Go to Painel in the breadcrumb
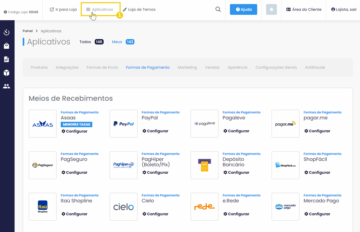This screenshot has height=232, width=360. (x=28, y=31)
